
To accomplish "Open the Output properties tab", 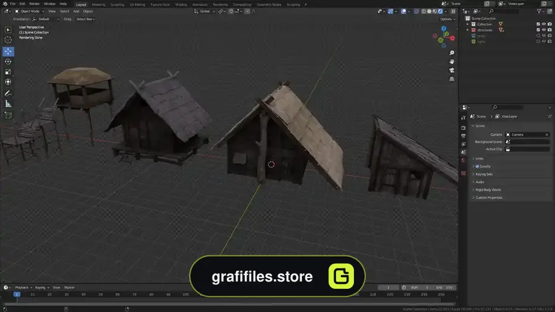I will [x=463, y=136].
